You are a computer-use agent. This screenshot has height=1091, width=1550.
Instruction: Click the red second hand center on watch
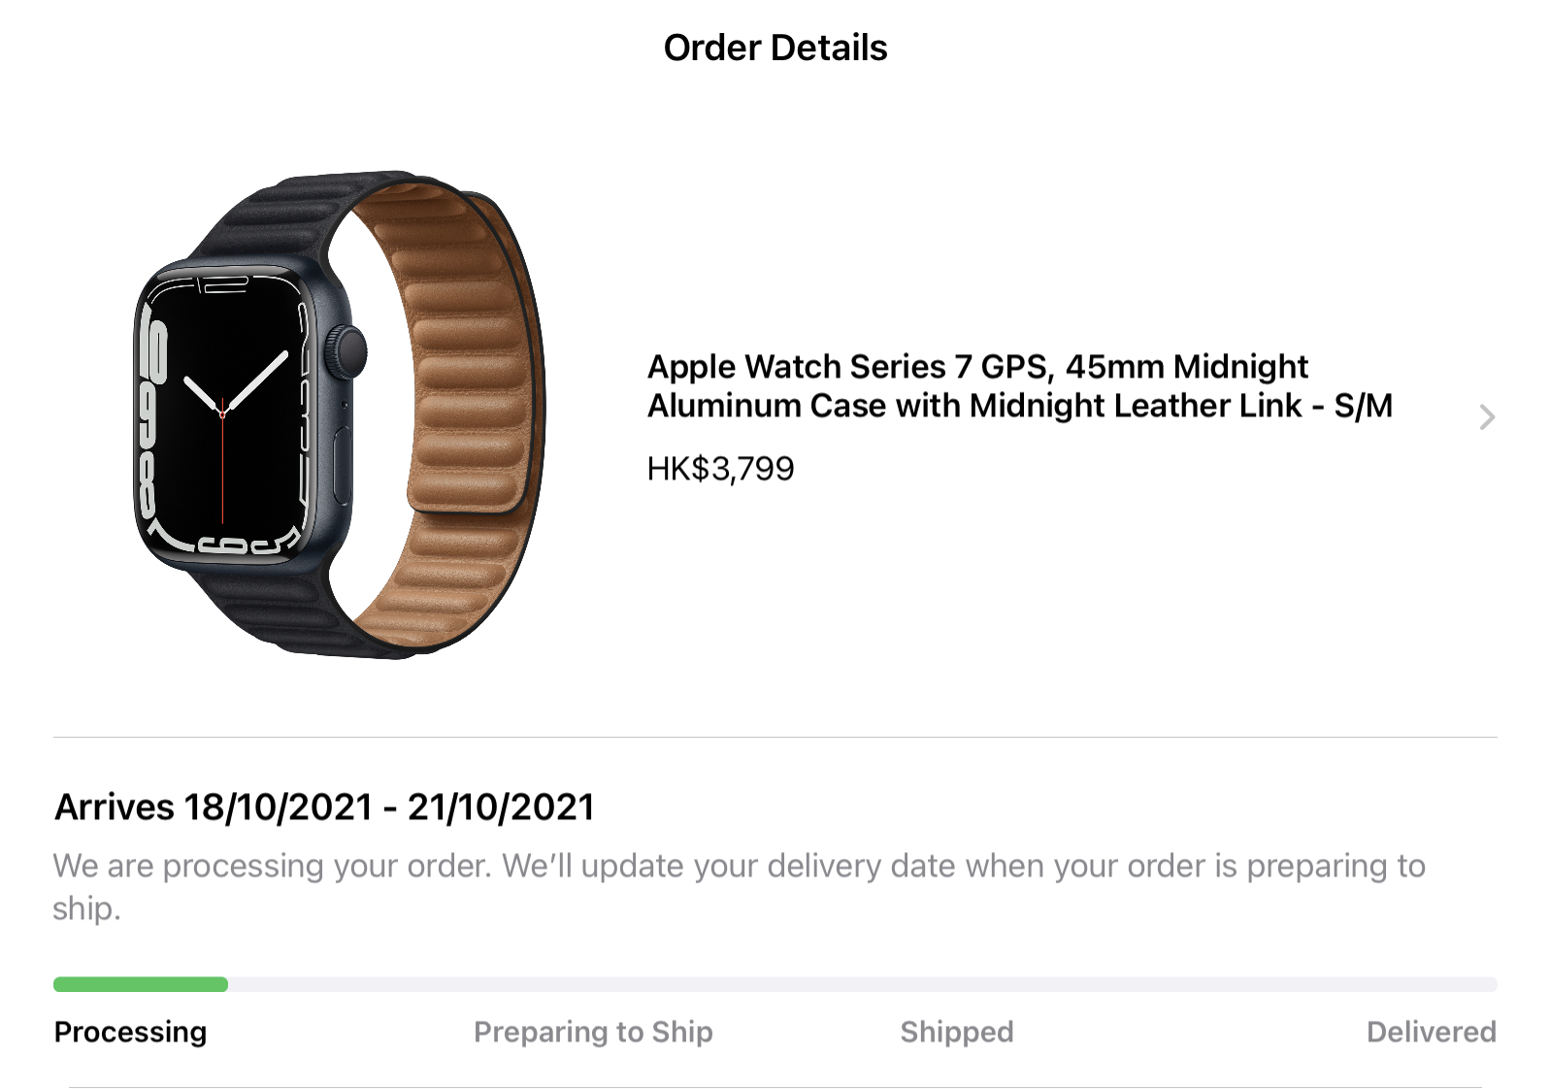[222, 414]
